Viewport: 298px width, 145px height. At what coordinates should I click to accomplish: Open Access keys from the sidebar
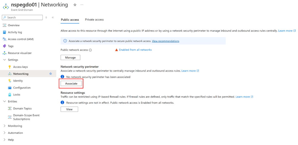tap(20, 67)
